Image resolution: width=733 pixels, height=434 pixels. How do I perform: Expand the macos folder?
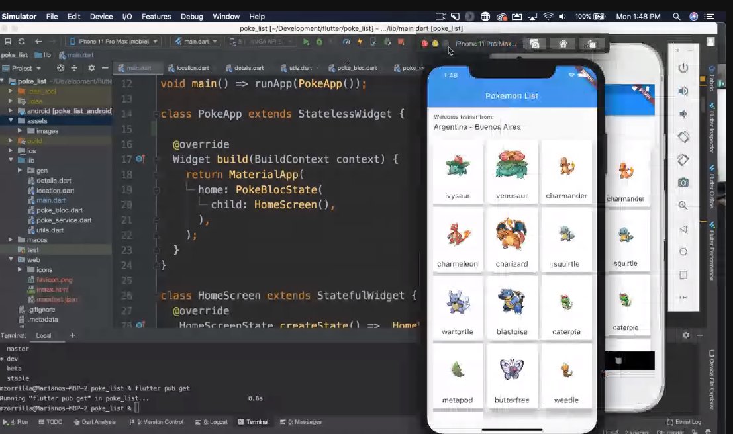click(11, 239)
